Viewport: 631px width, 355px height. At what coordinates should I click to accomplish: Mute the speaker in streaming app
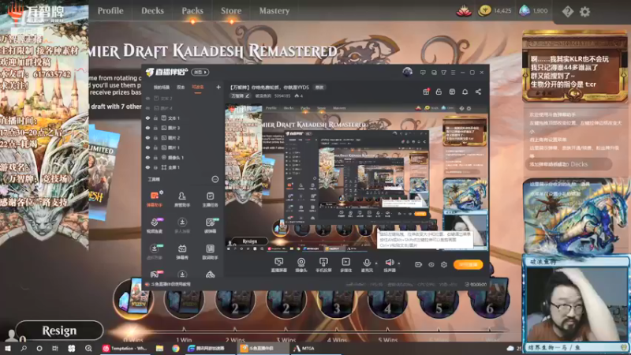389,263
